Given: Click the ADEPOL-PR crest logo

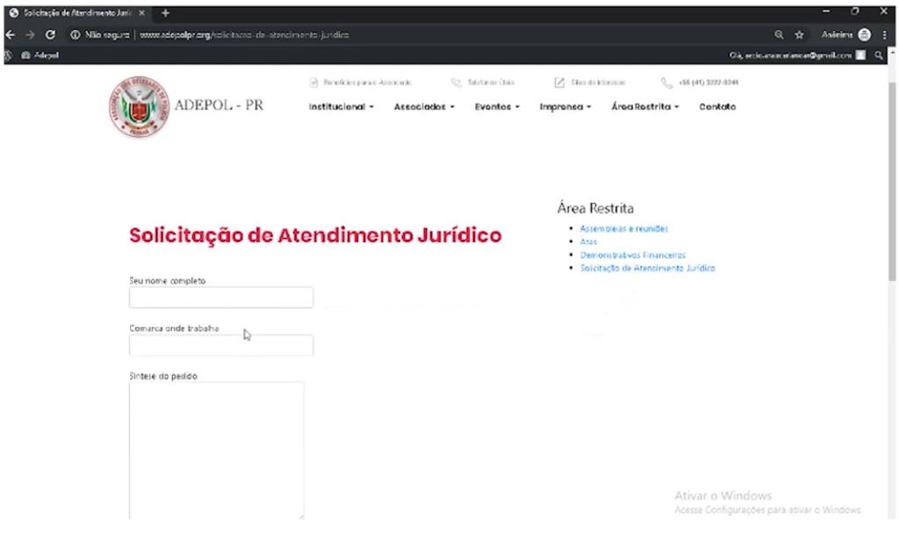Looking at the screenshot, I should (139, 107).
